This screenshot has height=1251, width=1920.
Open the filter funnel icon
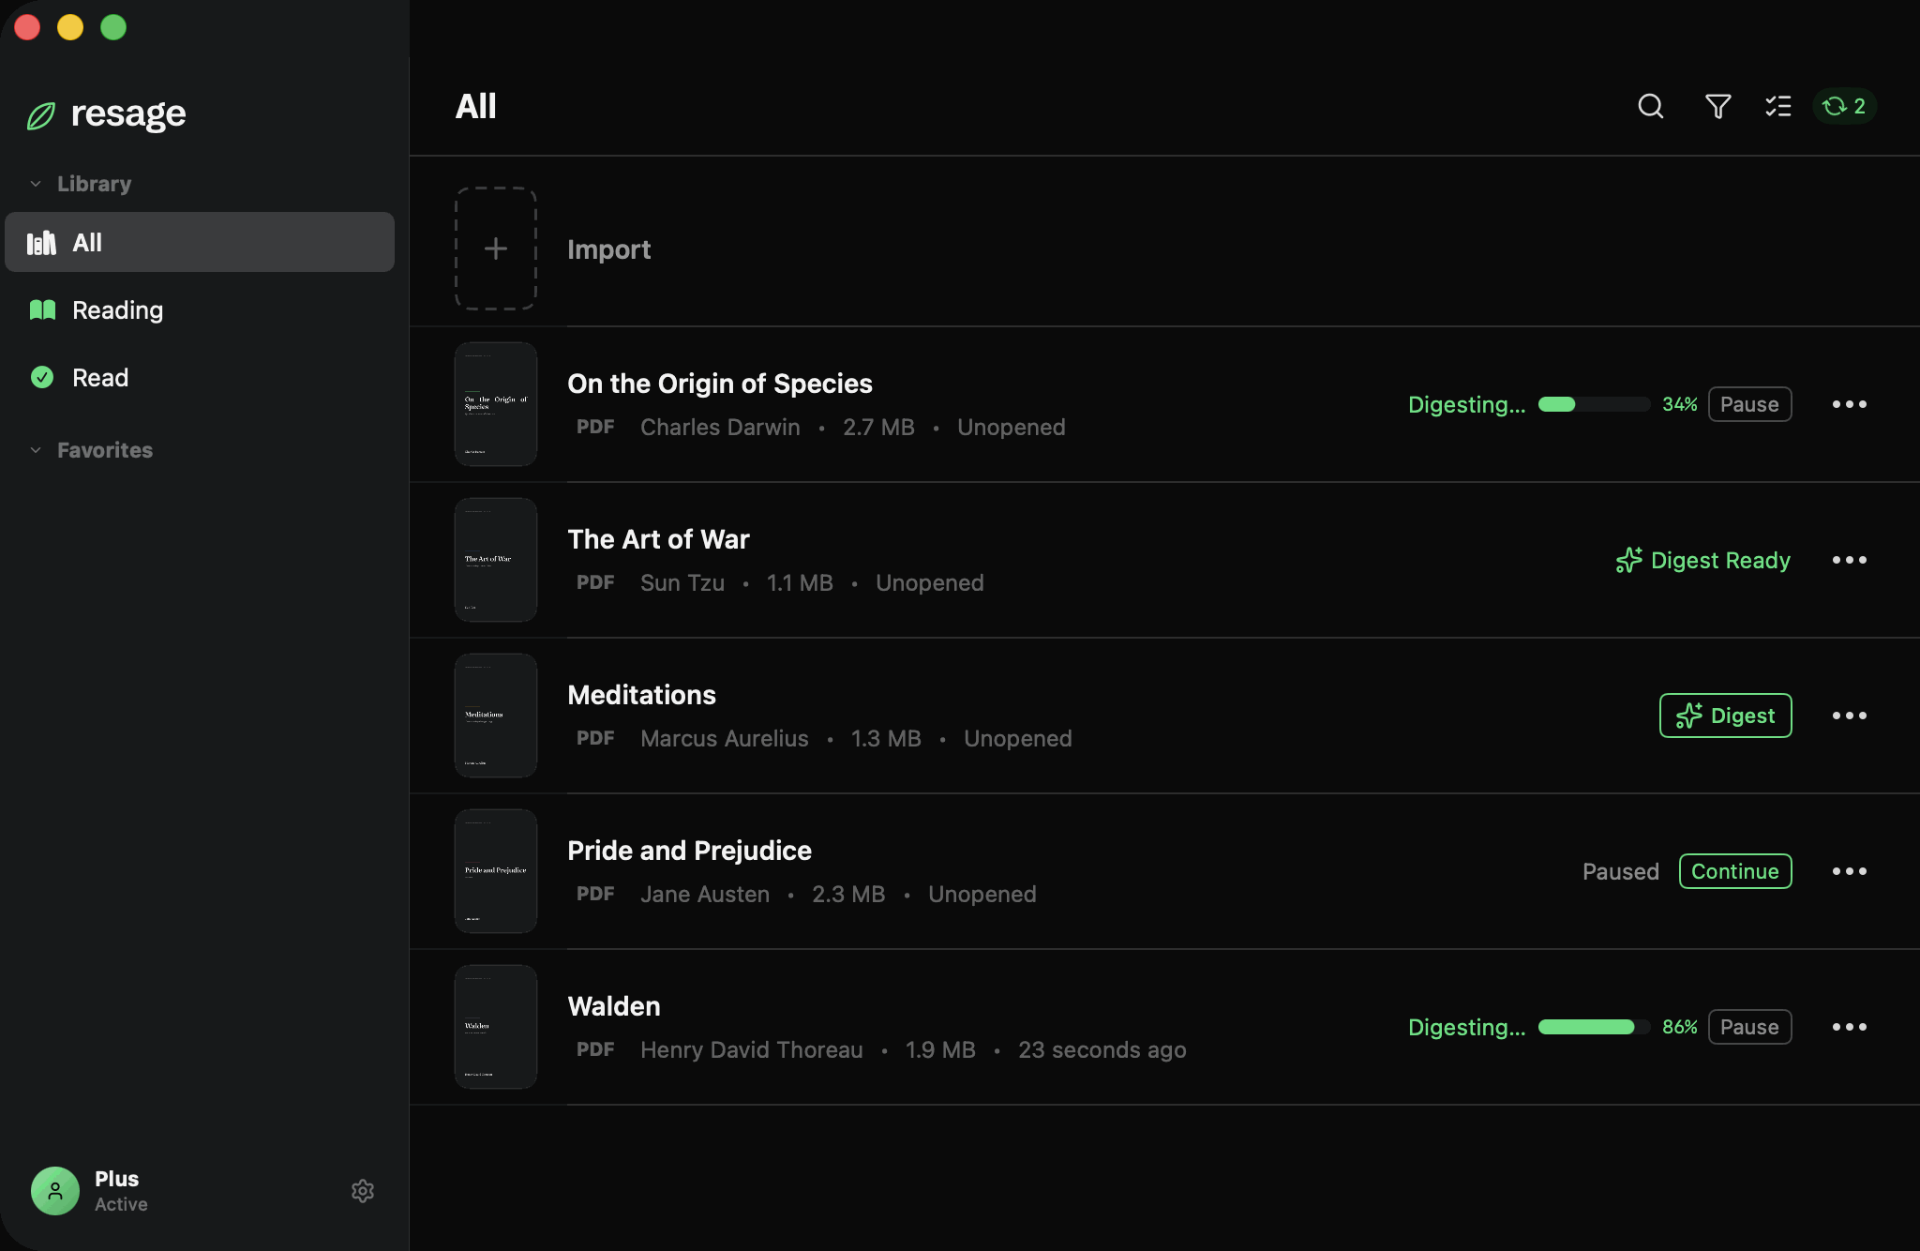1717,106
